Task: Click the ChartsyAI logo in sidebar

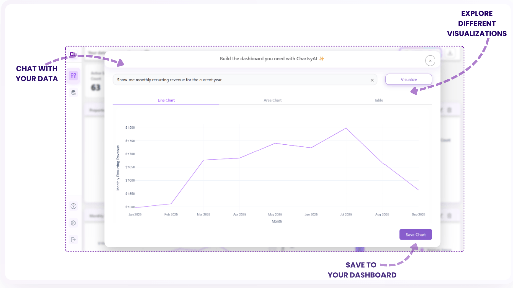Action: click(x=73, y=54)
